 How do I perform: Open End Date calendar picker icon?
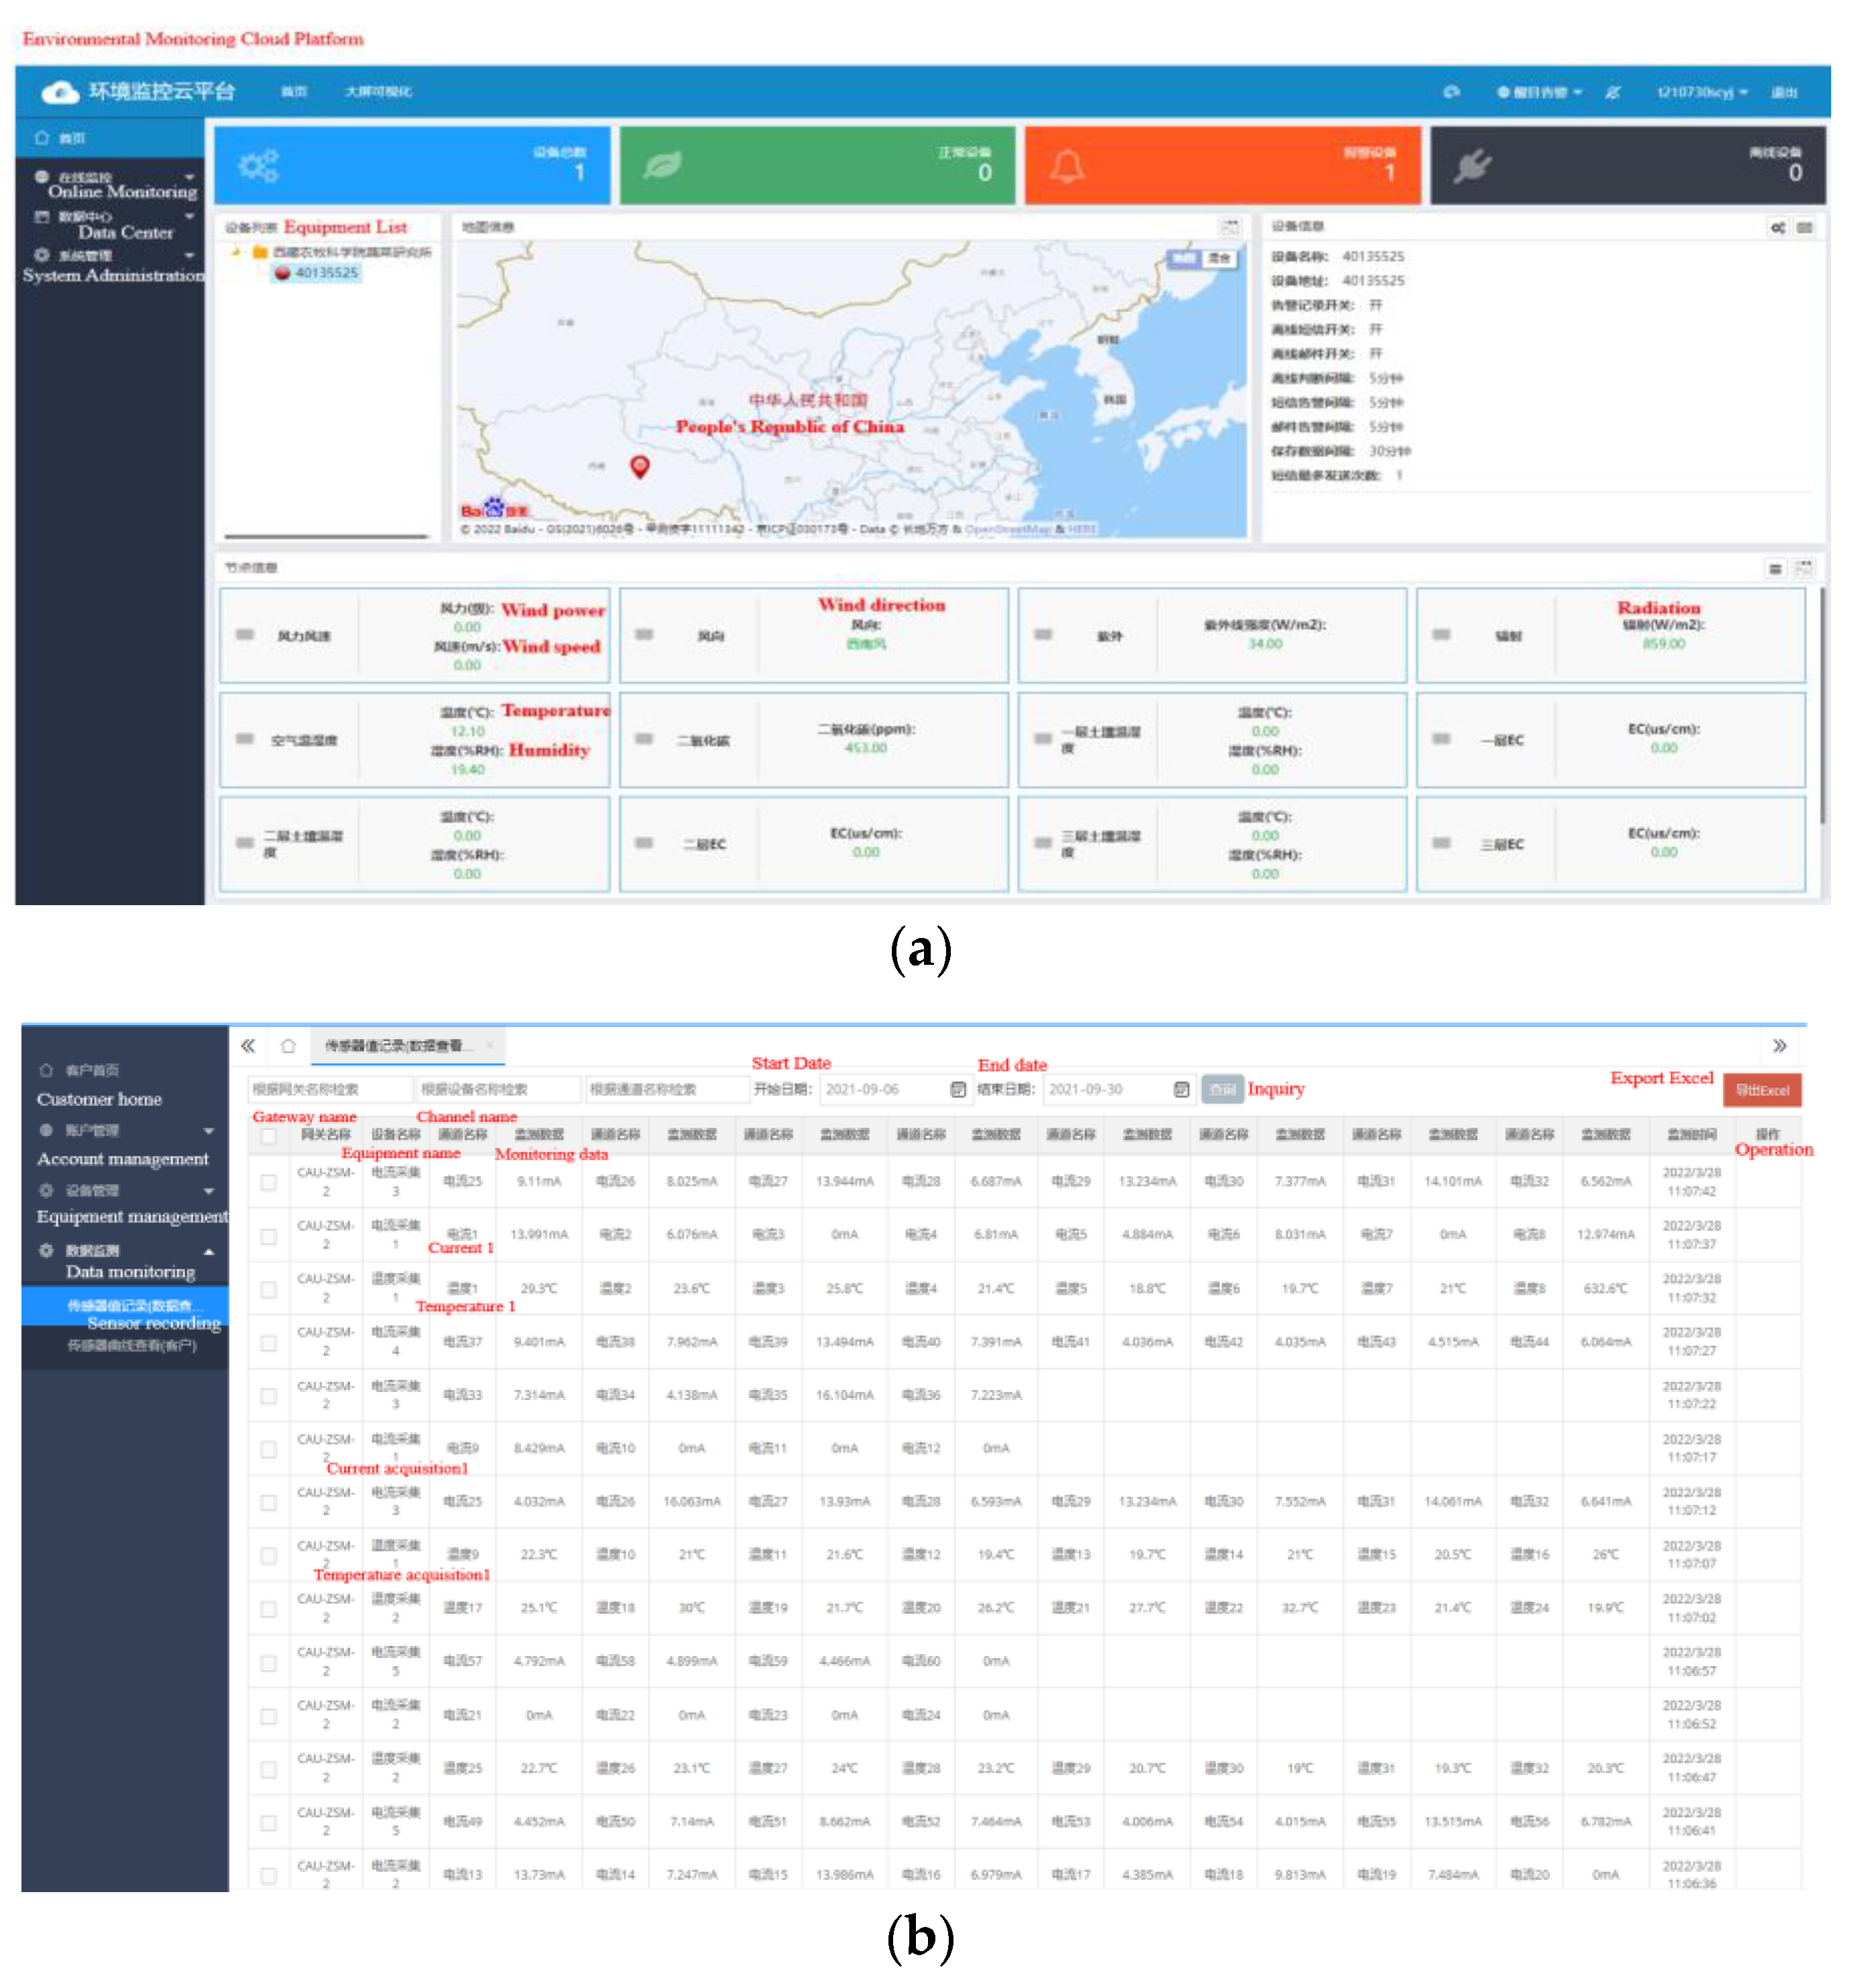1181,1089
